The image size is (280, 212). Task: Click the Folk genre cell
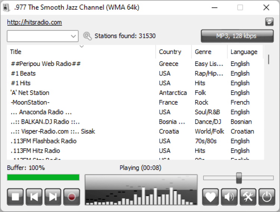[x=200, y=93]
